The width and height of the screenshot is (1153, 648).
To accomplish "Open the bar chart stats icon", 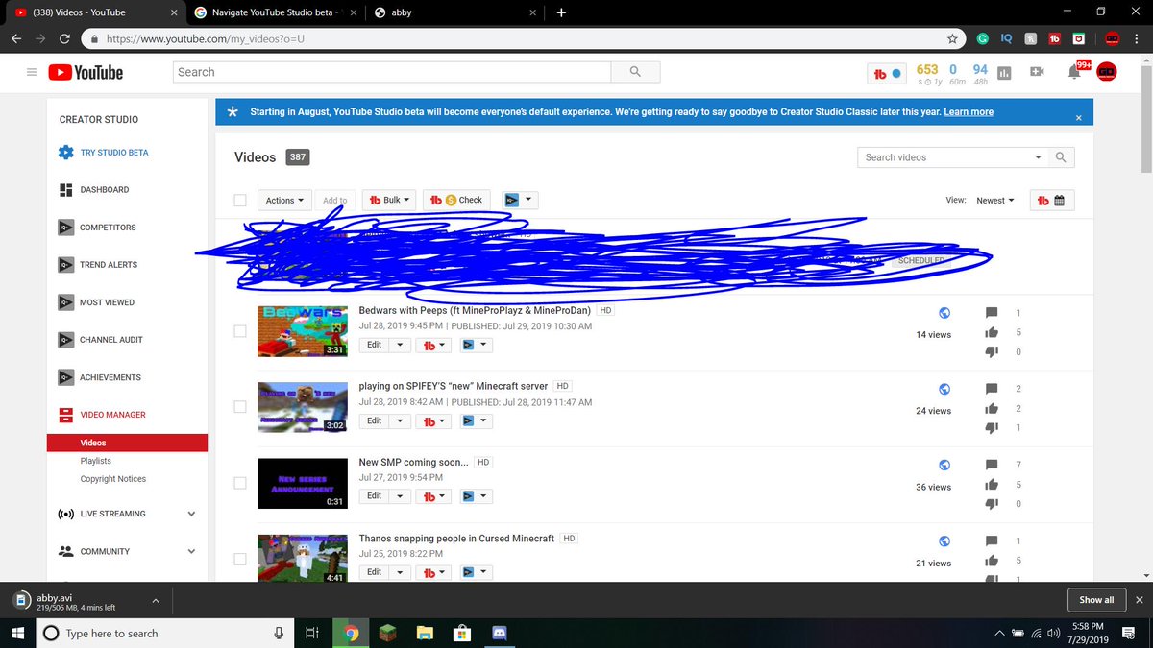I will point(1005,73).
